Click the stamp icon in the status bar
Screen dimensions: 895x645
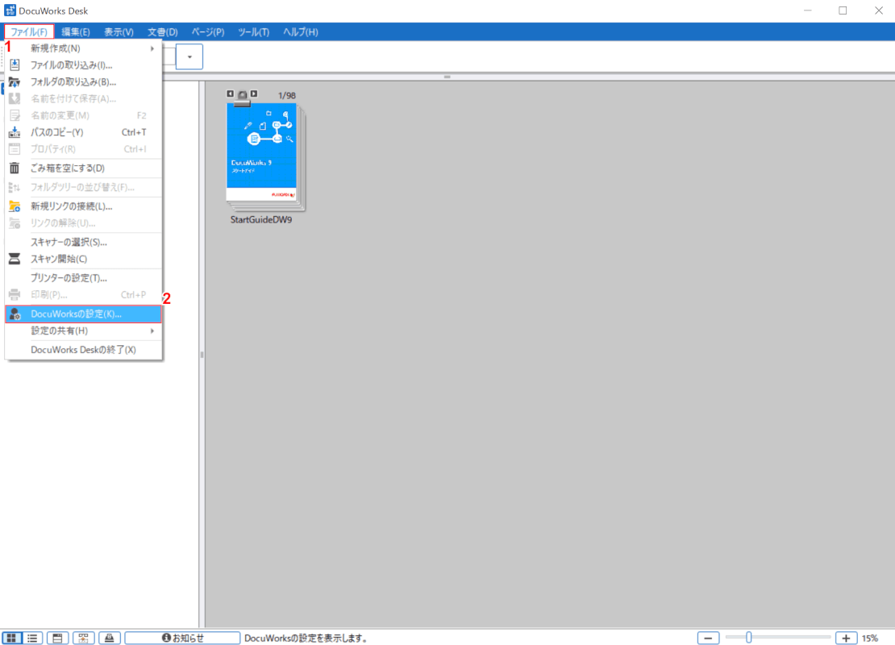(110, 638)
